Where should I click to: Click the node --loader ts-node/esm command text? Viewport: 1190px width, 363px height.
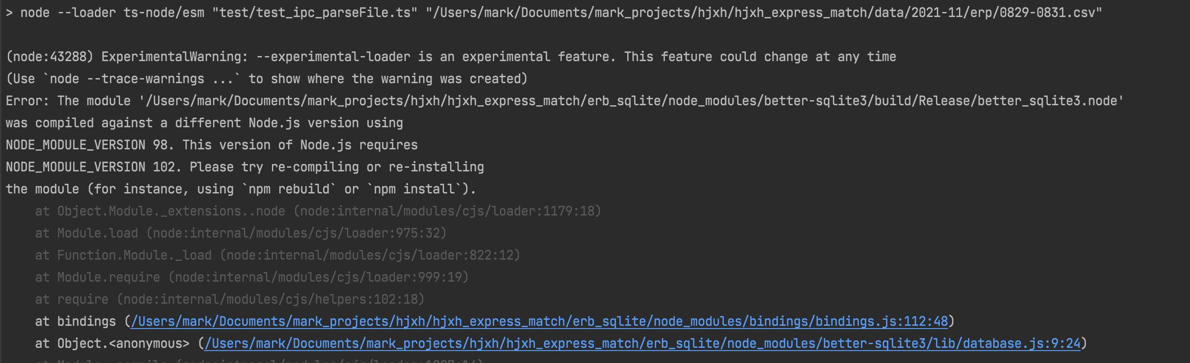112,12
